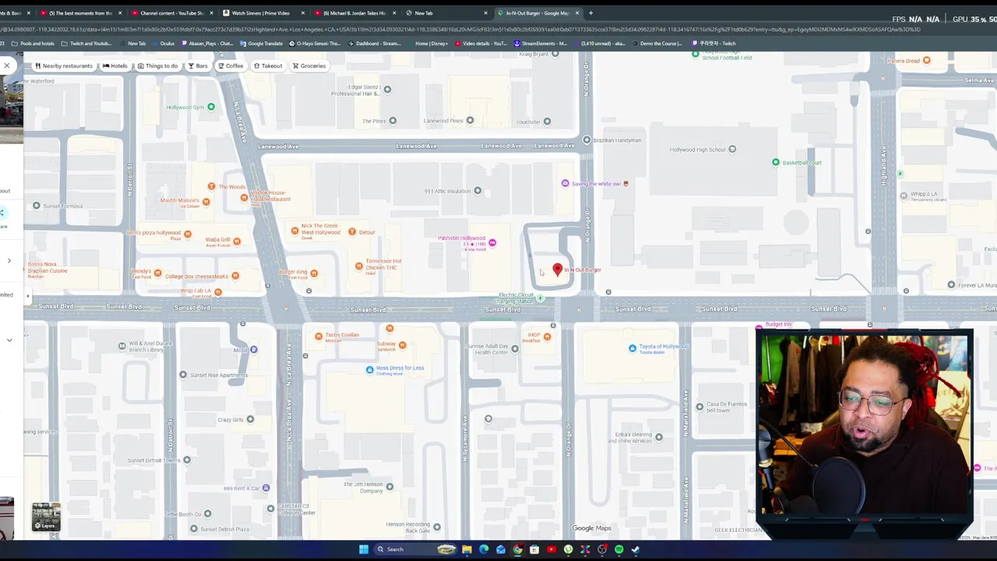Switch to Michael B. Jordan tab
This screenshot has width=997, height=561.
[x=354, y=12]
